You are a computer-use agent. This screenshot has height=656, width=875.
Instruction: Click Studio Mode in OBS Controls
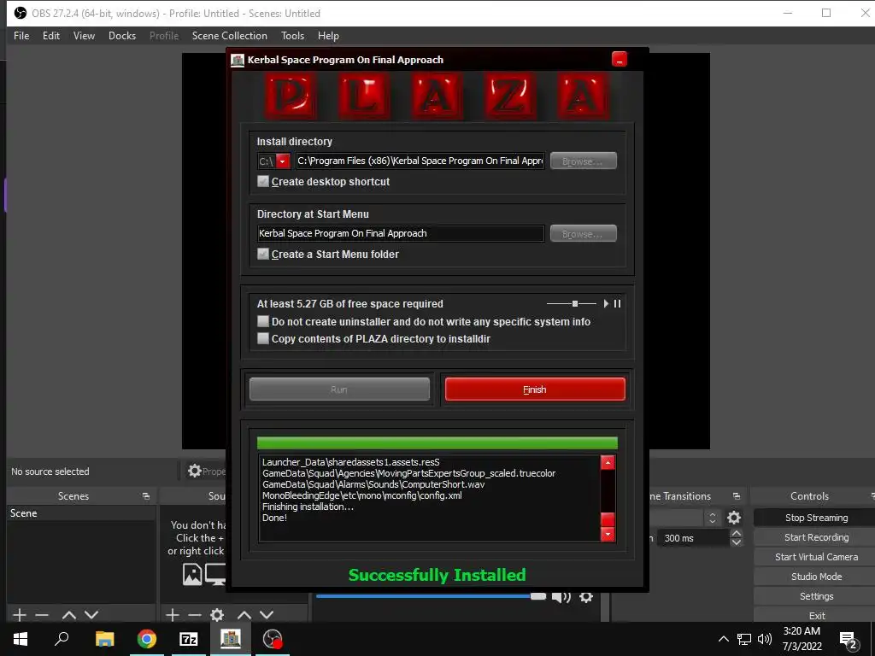pos(816,577)
